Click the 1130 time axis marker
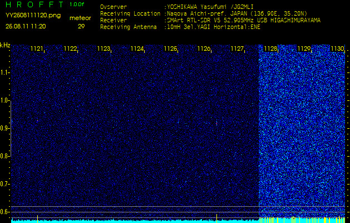This screenshot has height=223, width=350. tap(337, 49)
